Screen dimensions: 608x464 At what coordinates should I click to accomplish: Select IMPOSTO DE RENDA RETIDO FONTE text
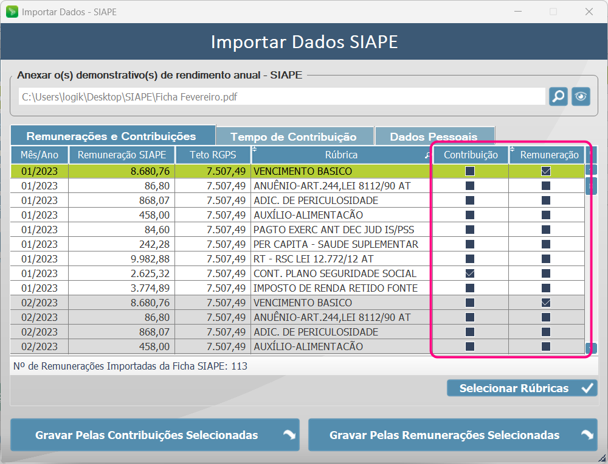click(336, 288)
